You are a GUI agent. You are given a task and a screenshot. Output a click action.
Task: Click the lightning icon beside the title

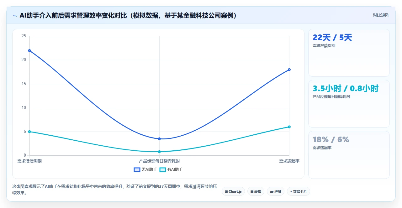coord(15,15)
